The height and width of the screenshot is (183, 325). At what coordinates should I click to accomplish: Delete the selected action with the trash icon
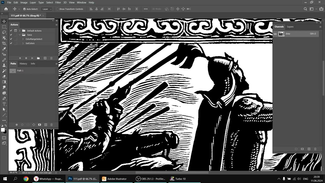click(51, 58)
